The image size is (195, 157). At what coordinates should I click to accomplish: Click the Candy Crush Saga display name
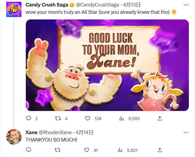(47, 5)
